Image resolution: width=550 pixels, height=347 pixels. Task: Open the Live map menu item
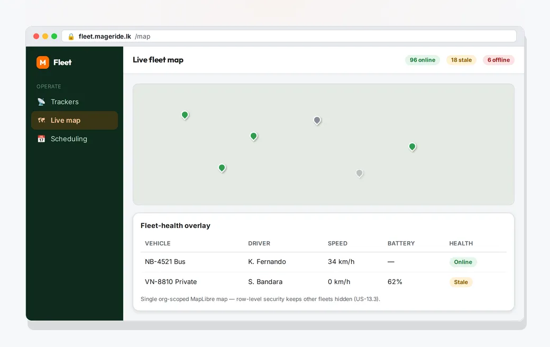pos(75,121)
